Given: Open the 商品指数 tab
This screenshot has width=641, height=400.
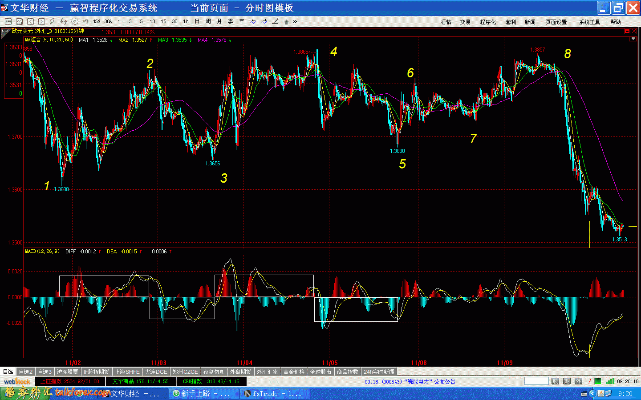Looking at the screenshot, I should [348, 372].
